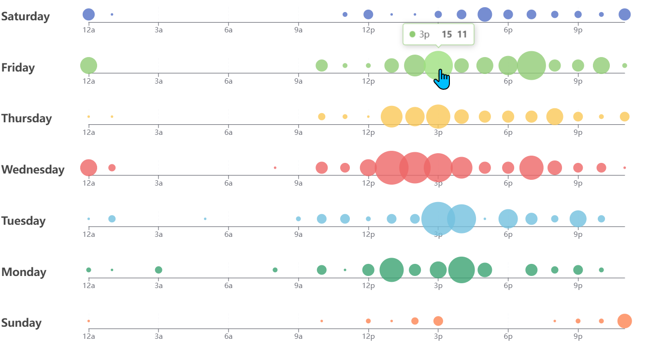The image size is (648, 348).
Task: Click the Wednesday 7p bubble
Action: (531, 168)
